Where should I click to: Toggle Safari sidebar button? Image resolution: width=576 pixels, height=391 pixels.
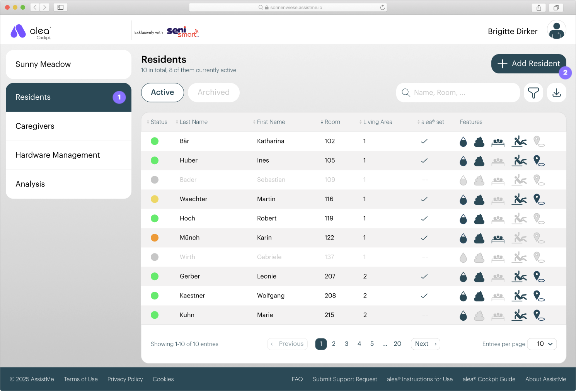point(61,7)
